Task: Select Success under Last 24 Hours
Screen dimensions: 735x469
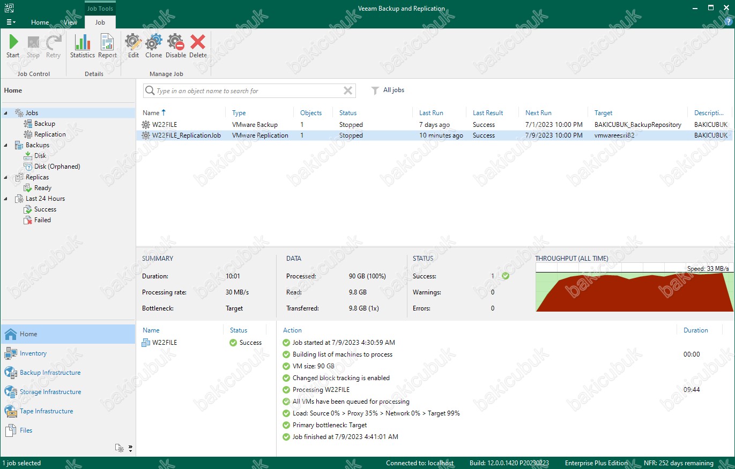Action: (45, 209)
